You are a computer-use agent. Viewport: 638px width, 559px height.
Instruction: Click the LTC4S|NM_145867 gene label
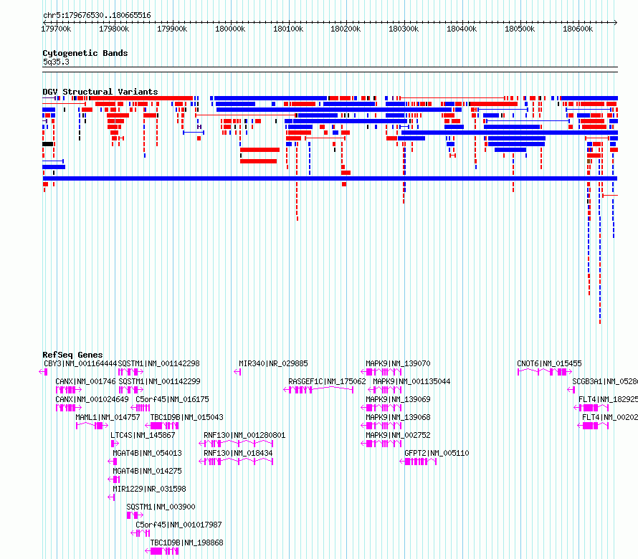(x=143, y=435)
